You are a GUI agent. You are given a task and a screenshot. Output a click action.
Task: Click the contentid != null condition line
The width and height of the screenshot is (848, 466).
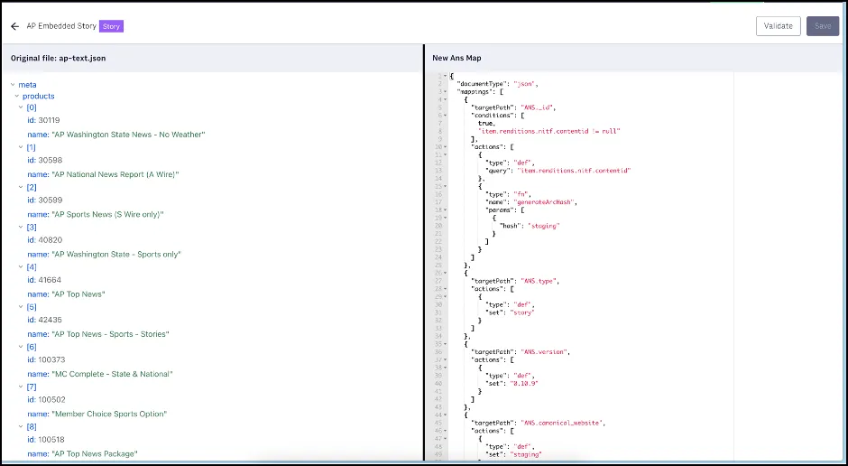pos(549,131)
